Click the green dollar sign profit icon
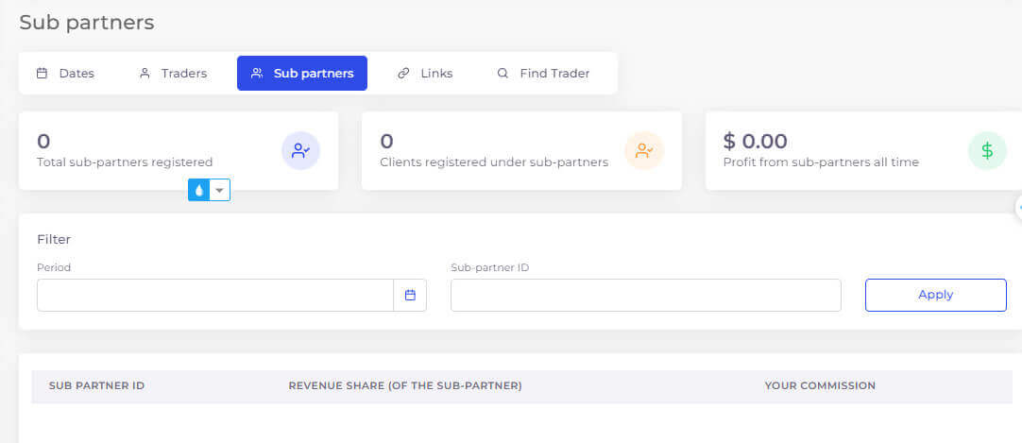Viewport: 1022px width, 443px height. [x=987, y=150]
